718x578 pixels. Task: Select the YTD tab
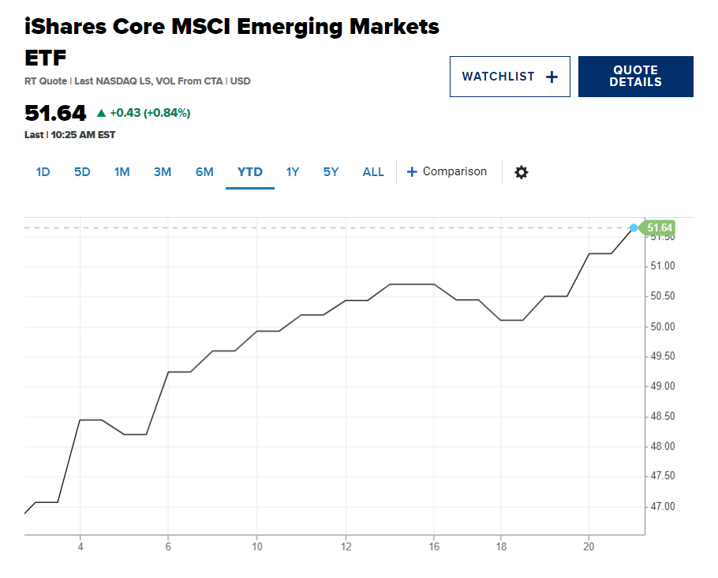(250, 172)
